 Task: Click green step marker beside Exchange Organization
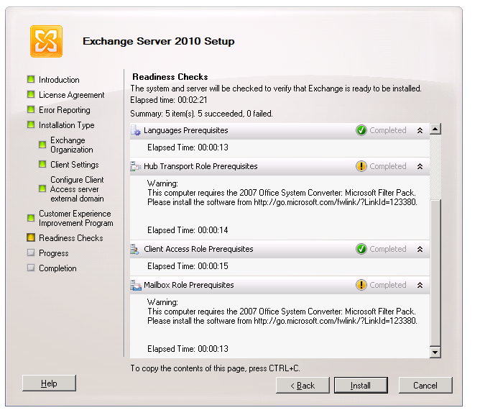coord(42,145)
